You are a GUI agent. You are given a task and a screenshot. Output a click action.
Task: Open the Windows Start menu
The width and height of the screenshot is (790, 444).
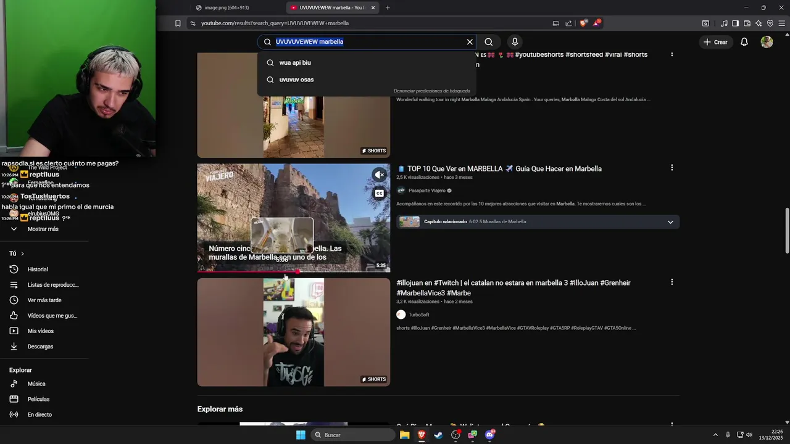tap(301, 435)
